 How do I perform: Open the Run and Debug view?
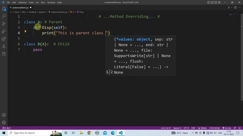coord(4,31)
